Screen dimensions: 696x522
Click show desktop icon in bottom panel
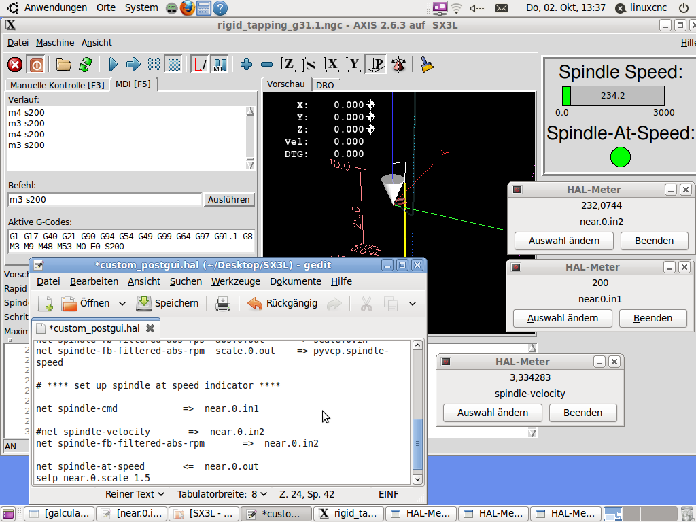tap(8, 514)
